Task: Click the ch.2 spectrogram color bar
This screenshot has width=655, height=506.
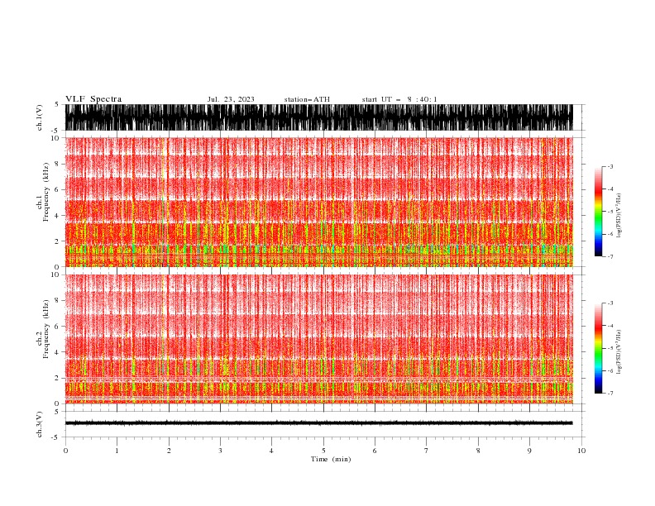Action: click(x=598, y=348)
